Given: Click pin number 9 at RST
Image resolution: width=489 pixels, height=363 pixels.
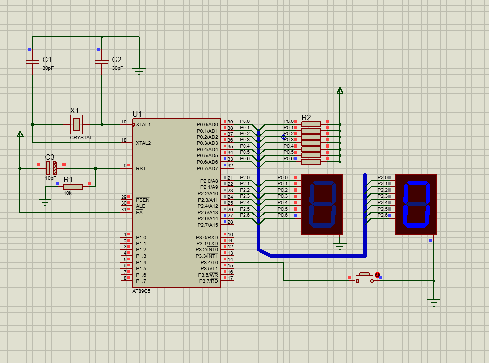Looking at the screenshot, I should [x=125, y=165].
